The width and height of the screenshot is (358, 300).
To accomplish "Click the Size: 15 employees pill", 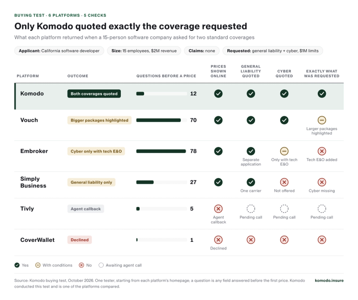I will (x=144, y=51).
